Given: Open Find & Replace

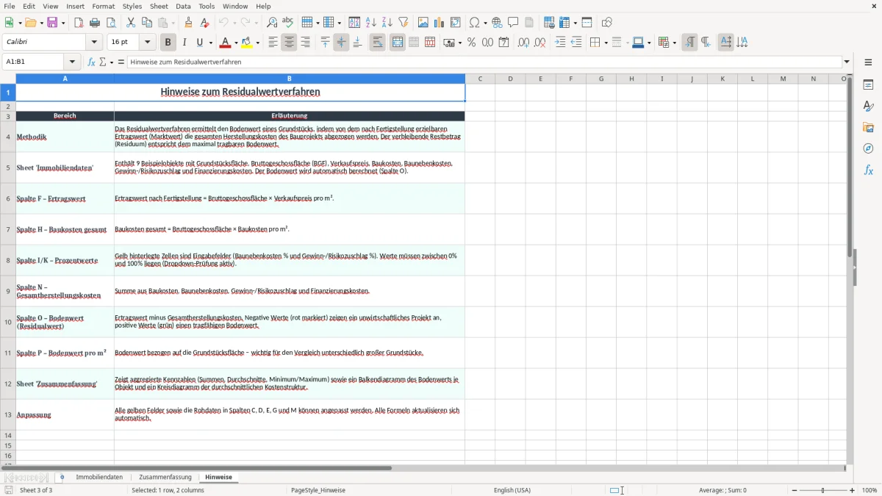Looking at the screenshot, I should 272,23.
